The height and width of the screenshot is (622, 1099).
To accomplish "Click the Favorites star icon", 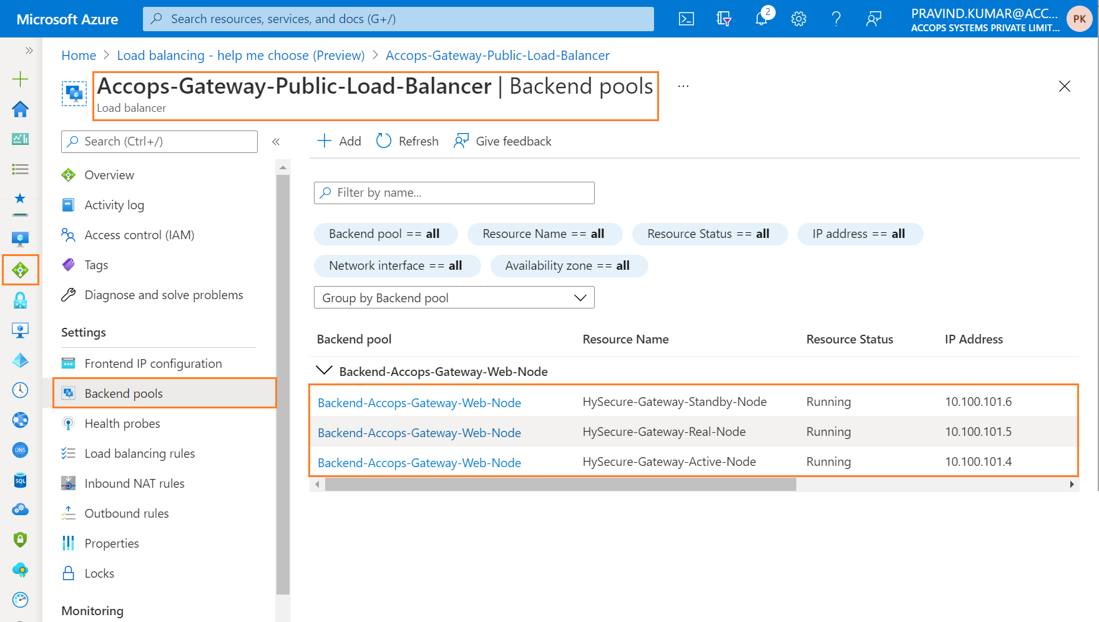I will 21,199.
